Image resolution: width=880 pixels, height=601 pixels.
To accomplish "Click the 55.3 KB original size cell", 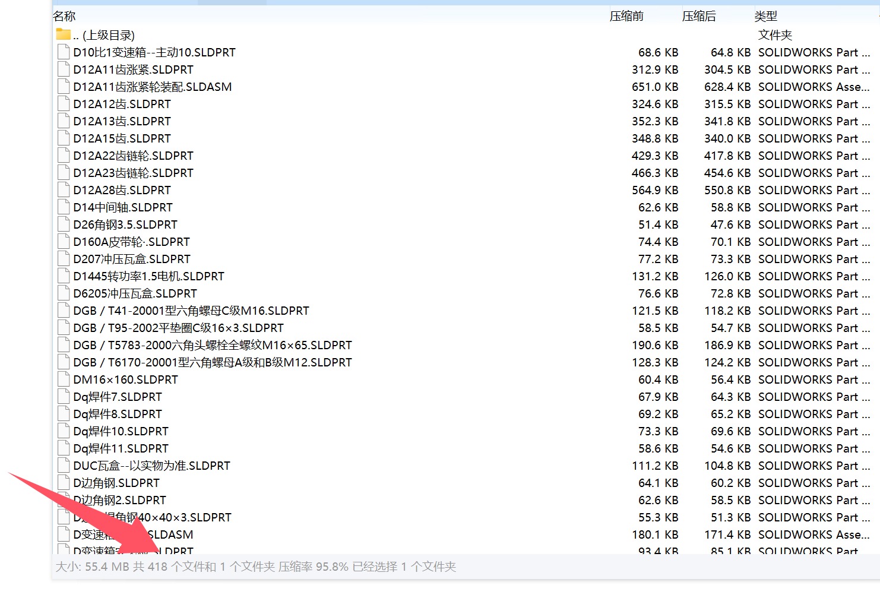I will click(x=659, y=517).
